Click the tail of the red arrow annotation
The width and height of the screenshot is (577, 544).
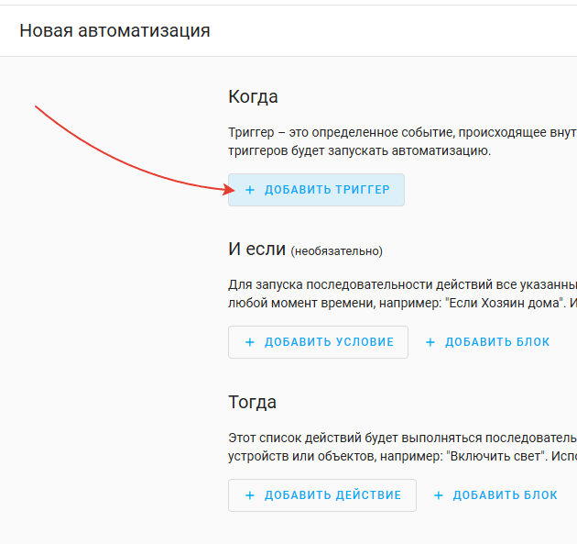pos(38,108)
